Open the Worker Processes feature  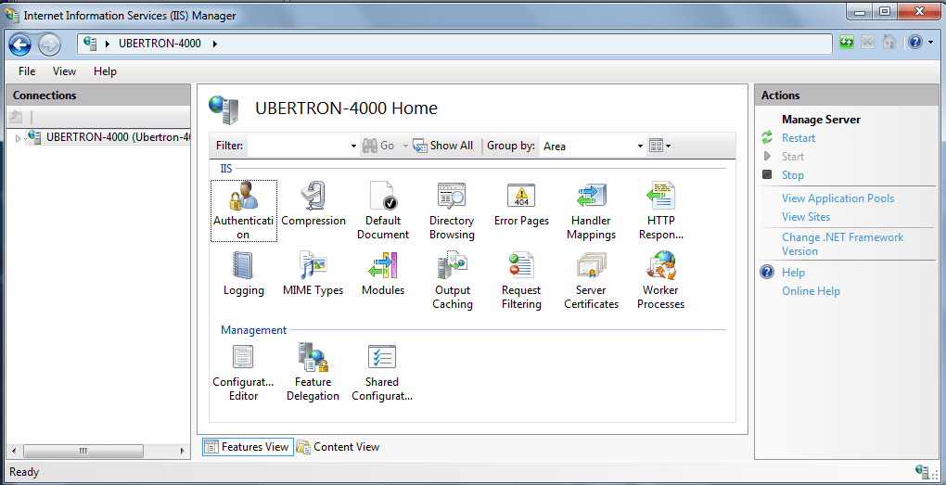660,280
